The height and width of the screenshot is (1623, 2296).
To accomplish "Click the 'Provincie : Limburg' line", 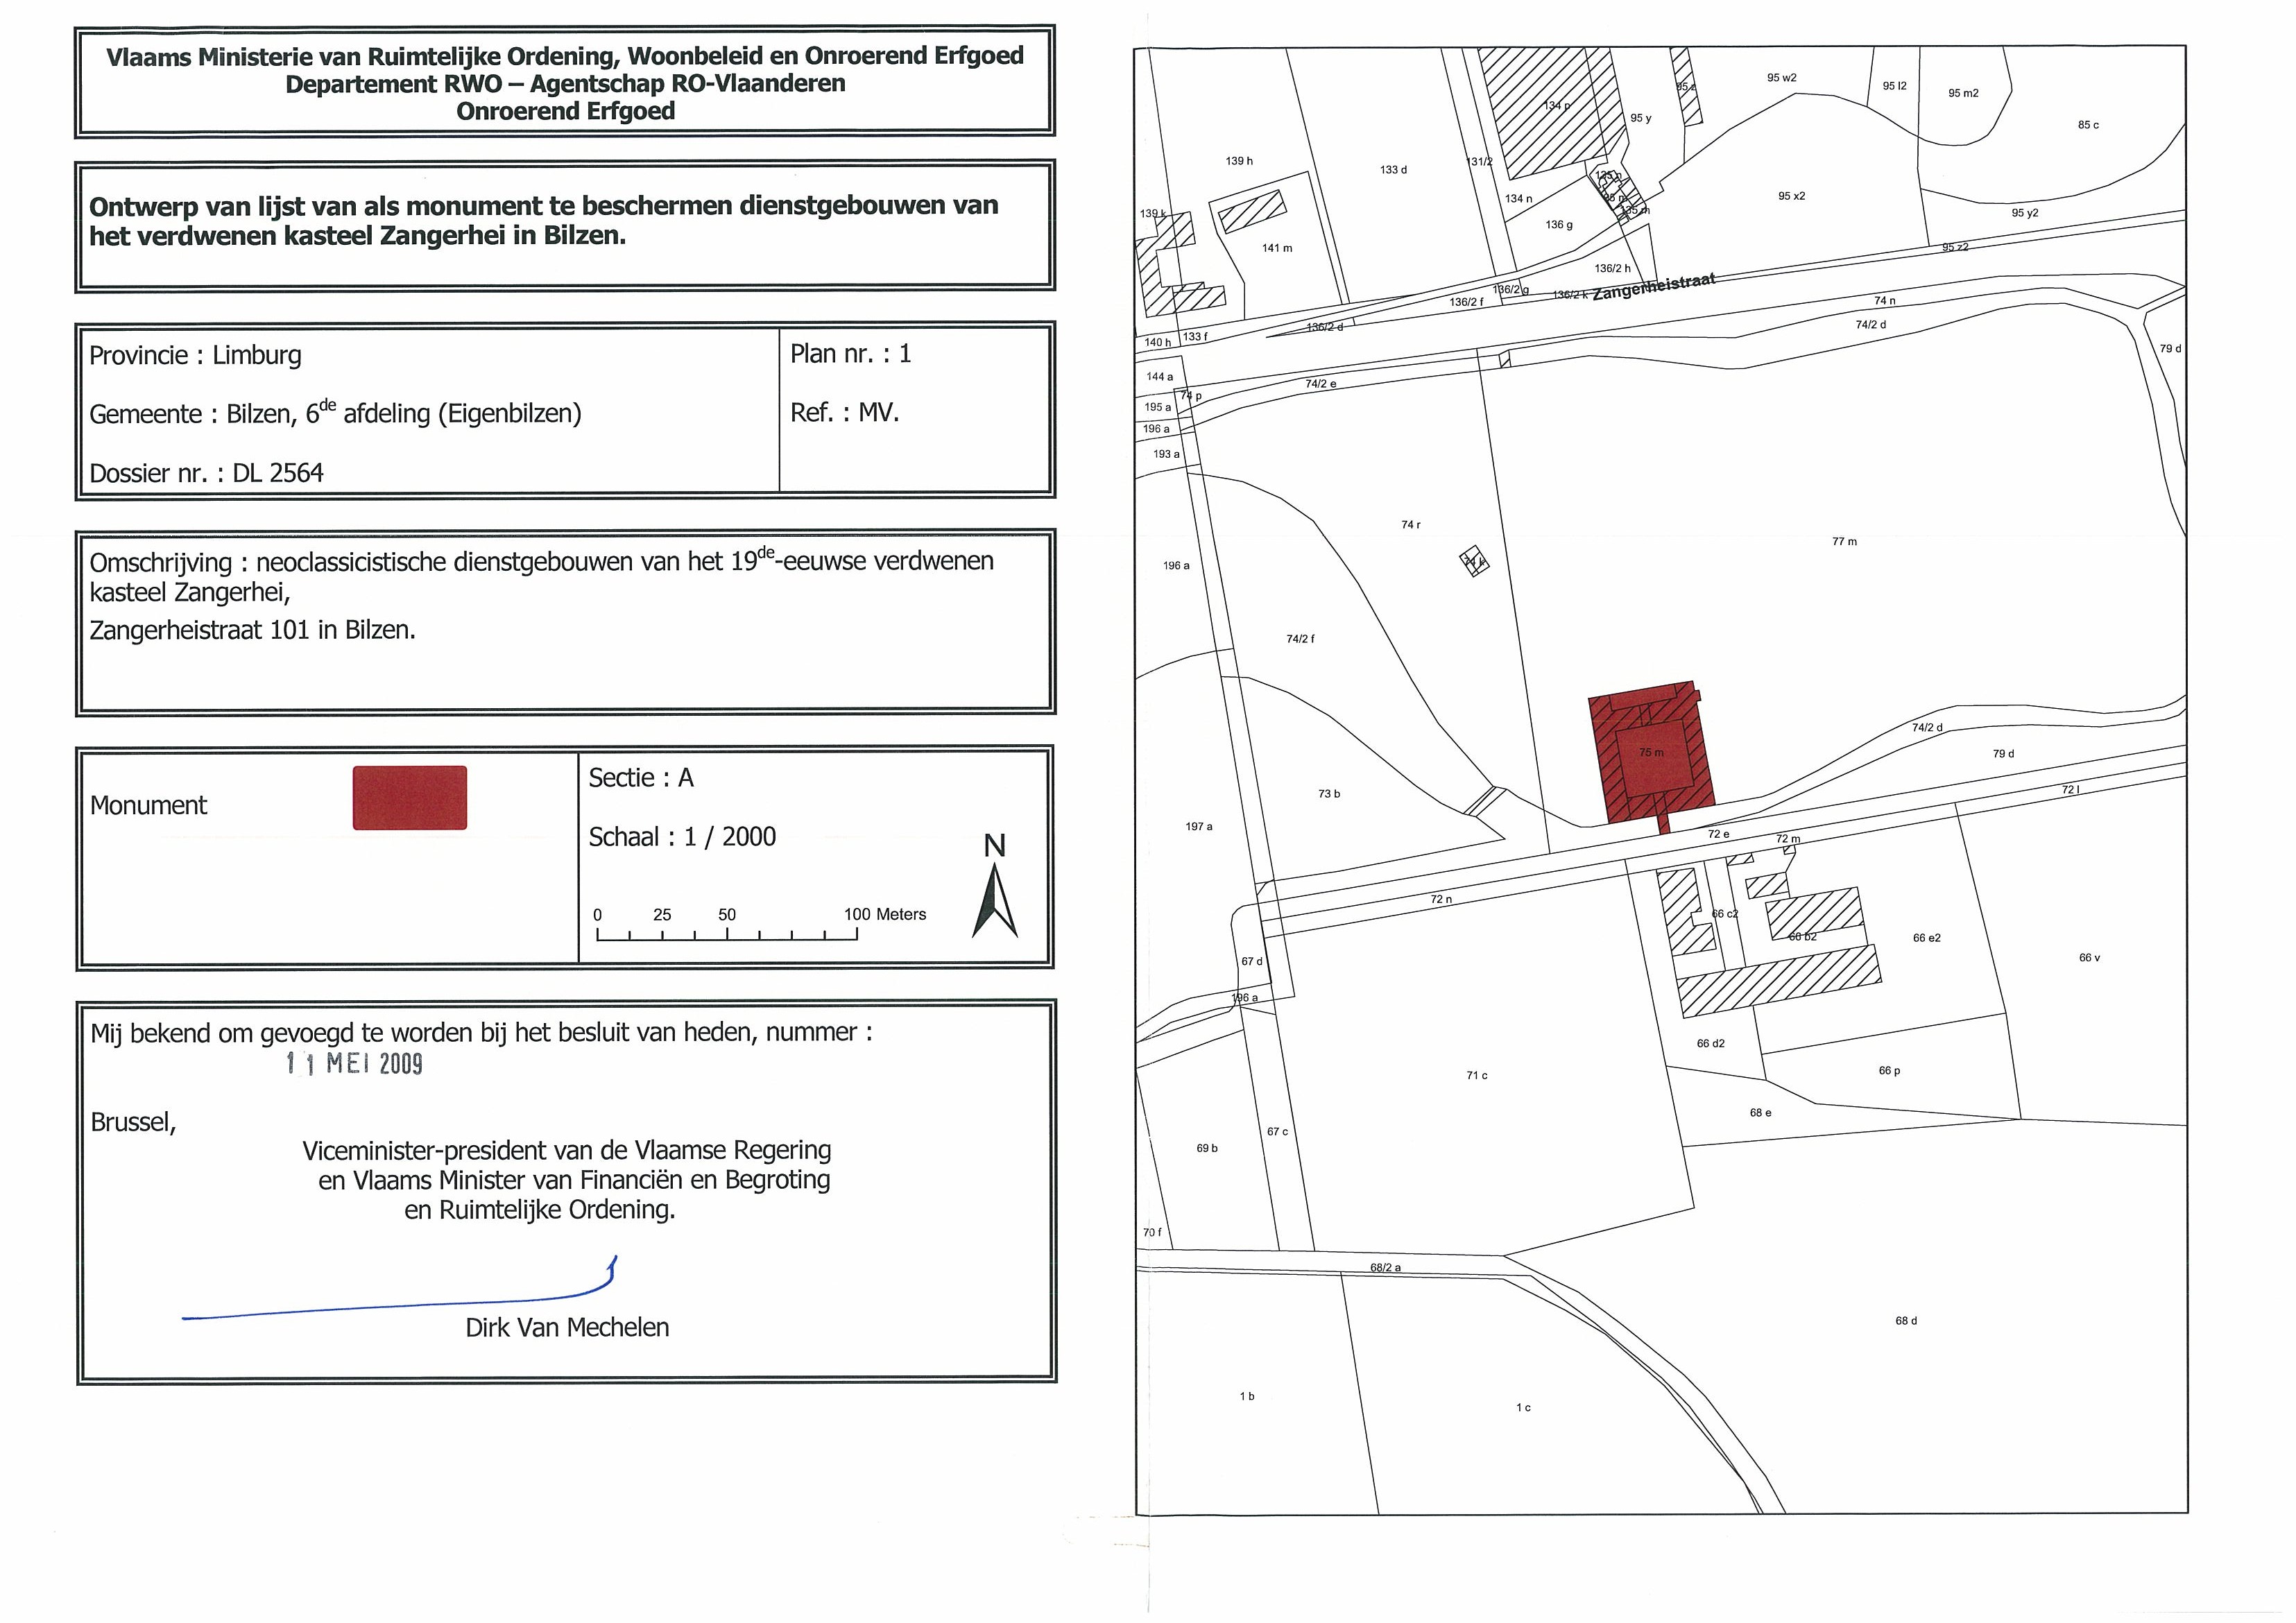I will tap(195, 355).
